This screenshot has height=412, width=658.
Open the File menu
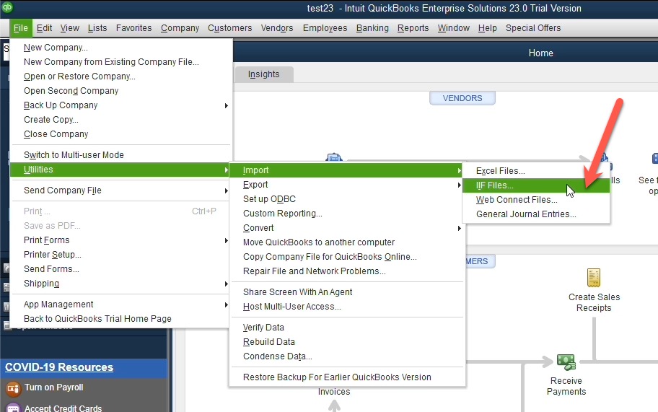pyautogui.click(x=20, y=28)
